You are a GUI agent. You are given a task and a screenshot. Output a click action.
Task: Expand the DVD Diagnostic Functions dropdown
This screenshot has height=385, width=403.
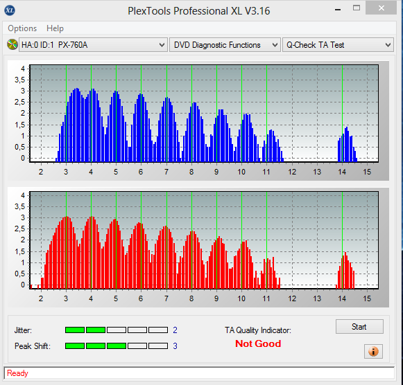[225, 45]
